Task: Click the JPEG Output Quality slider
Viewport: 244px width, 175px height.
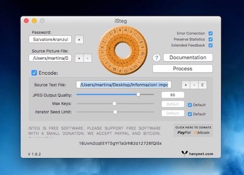Action: [x=115, y=95]
